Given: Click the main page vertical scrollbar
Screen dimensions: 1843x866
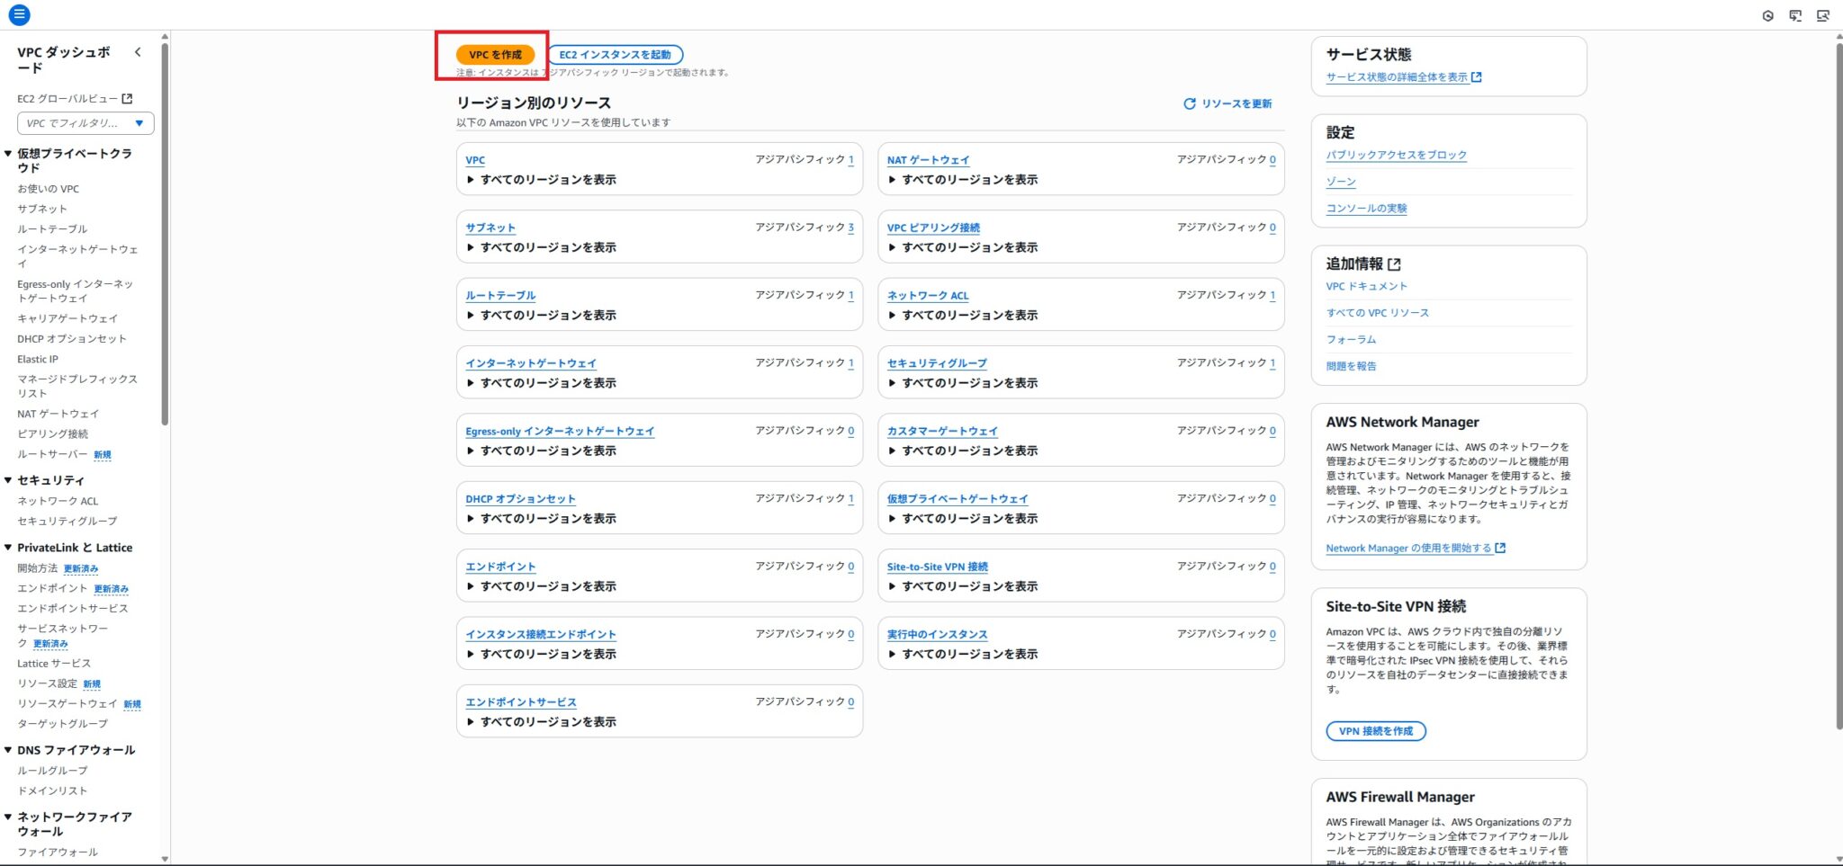Looking at the screenshot, I should coord(1839,387).
